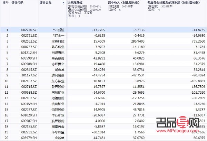Image resolution: width=207 pixels, height=141 pixels.
Task: Select net profit growth -90.4024
Action: [x=199, y=75]
